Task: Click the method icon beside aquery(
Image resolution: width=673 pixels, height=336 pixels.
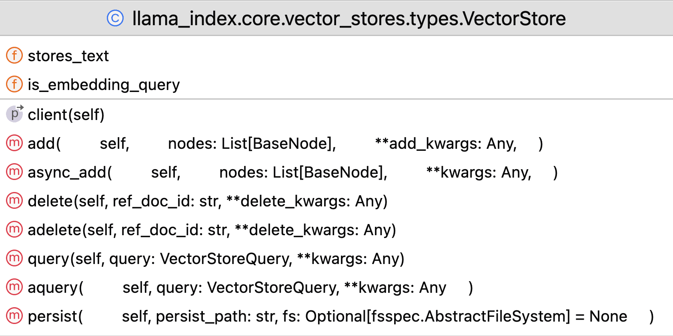Action: pos(14,287)
